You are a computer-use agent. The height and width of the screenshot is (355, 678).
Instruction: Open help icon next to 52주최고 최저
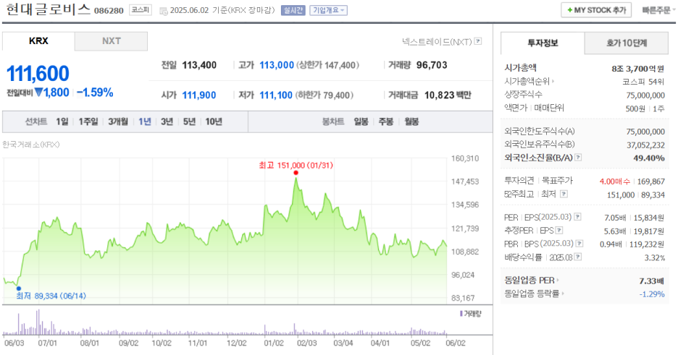tap(564, 194)
